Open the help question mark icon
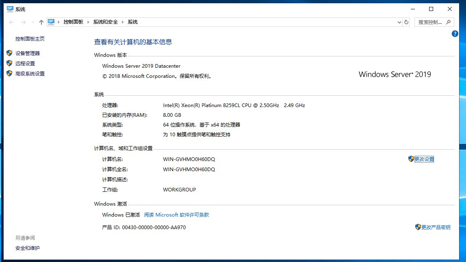The width and height of the screenshot is (466, 262). pyautogui.click(x=455, y=34)
